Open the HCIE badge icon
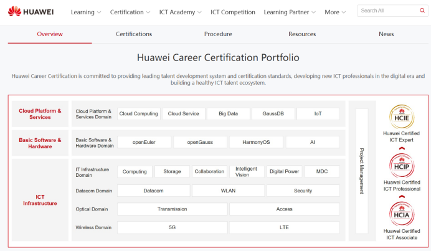The height and width of the screenshot is (251, 431). (x=402, y=116)
